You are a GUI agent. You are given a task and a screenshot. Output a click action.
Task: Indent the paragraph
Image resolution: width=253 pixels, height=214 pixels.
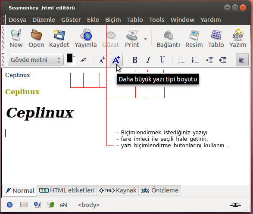pos(223,60)
